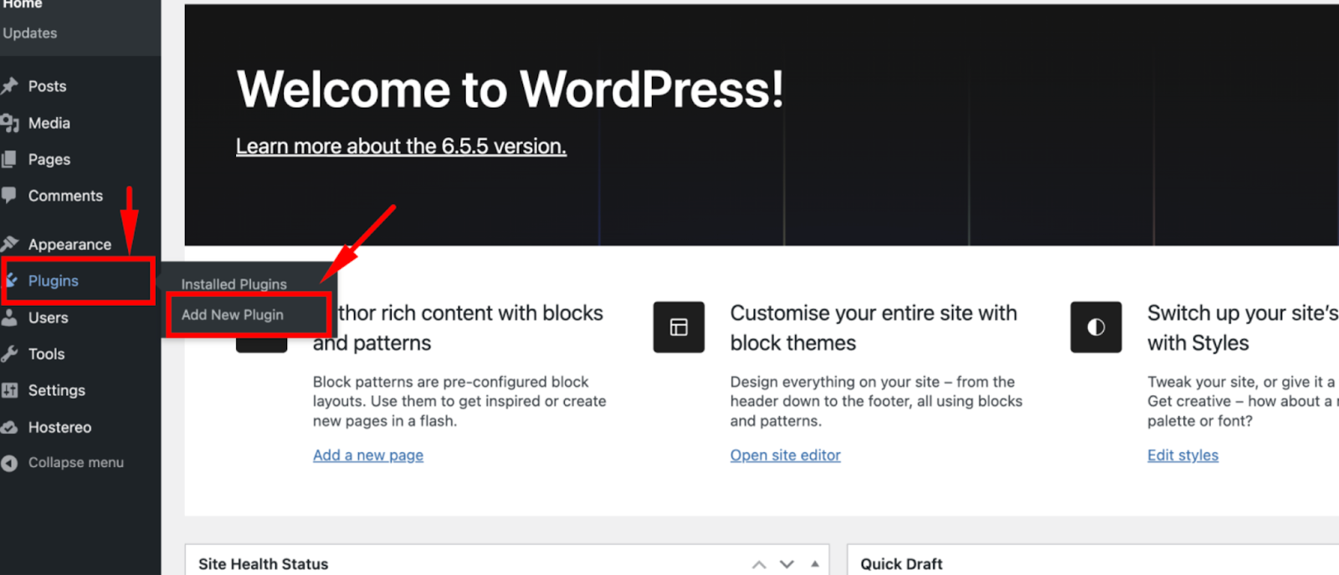The width and height of the screenshot is (1339, 575).
Task: Click the Customise your entire site heading
Action: [874, 328]
